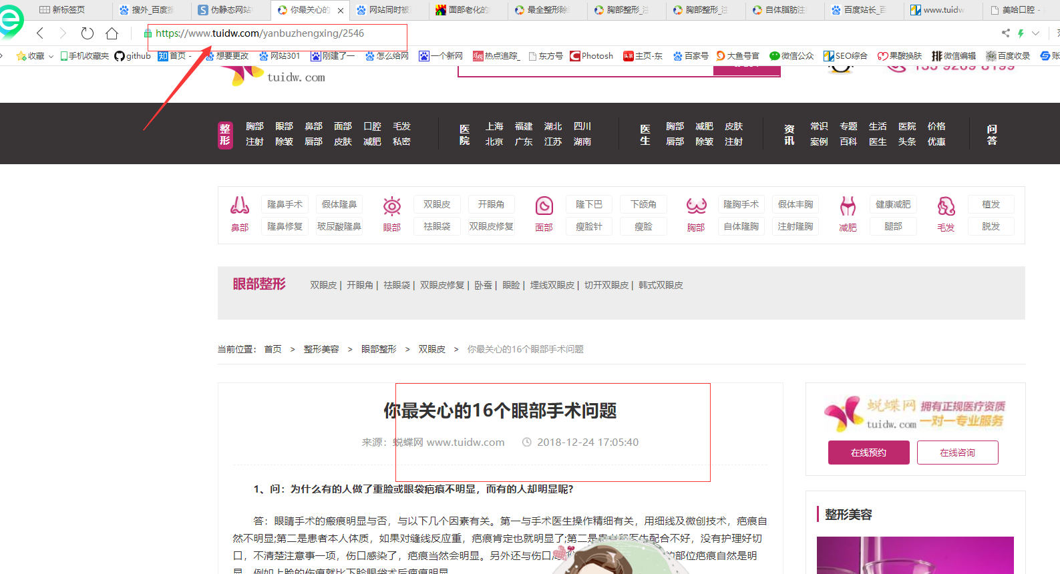Open the 百家号 bookmark
This screenshot has height=574, width=1060.
[x=691, y=56]
